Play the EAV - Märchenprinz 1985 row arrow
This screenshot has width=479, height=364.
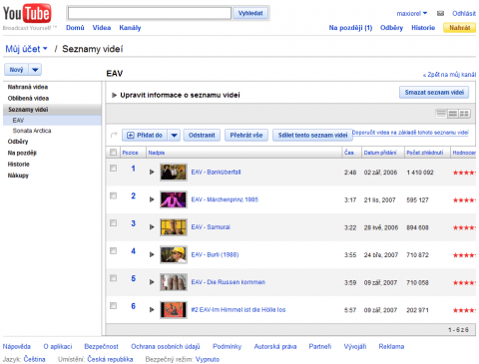[x=152, y=199]
